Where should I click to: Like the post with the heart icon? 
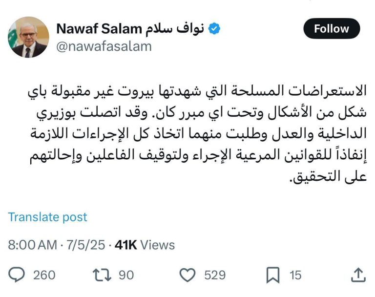pyautogui.click(x=187, y=275)
